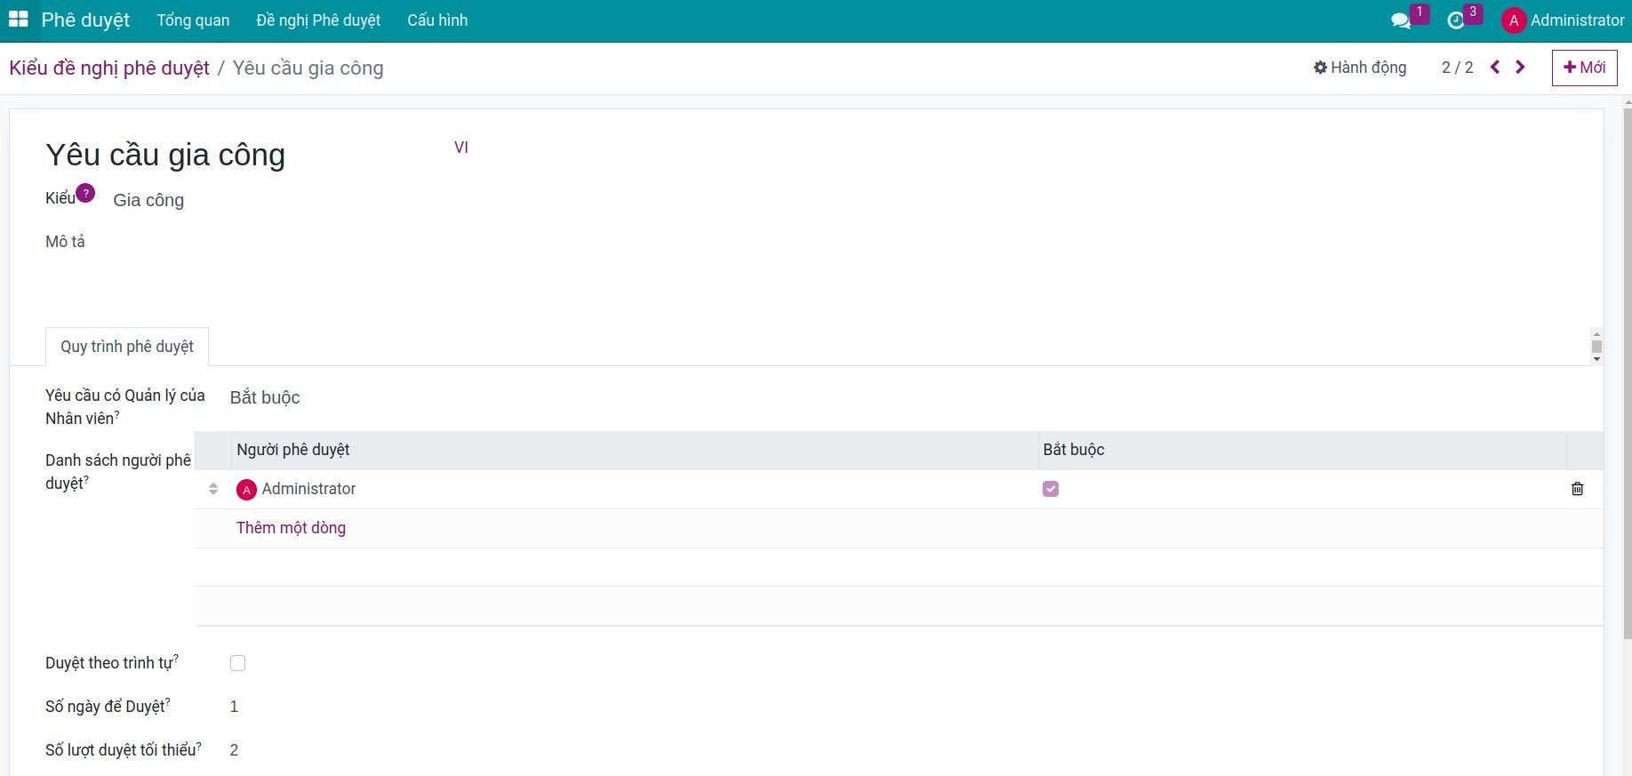Delete the Administrator approver row

pos(1578,489)
